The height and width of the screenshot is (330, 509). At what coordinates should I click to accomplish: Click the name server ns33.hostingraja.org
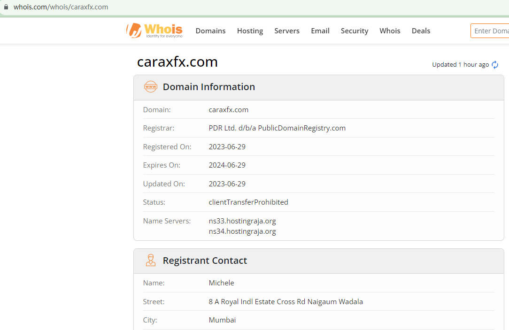pyautogui.click(x=242, y=221)
